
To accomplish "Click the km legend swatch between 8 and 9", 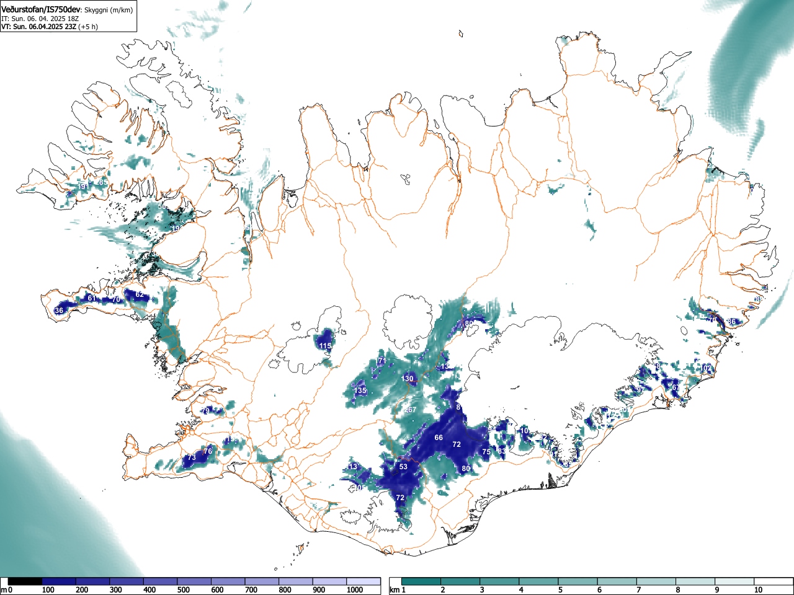I will coord(696,581).
